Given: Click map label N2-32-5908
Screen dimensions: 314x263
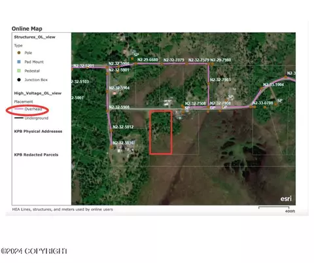Looking at the screenshot, I should pos(119,107).
